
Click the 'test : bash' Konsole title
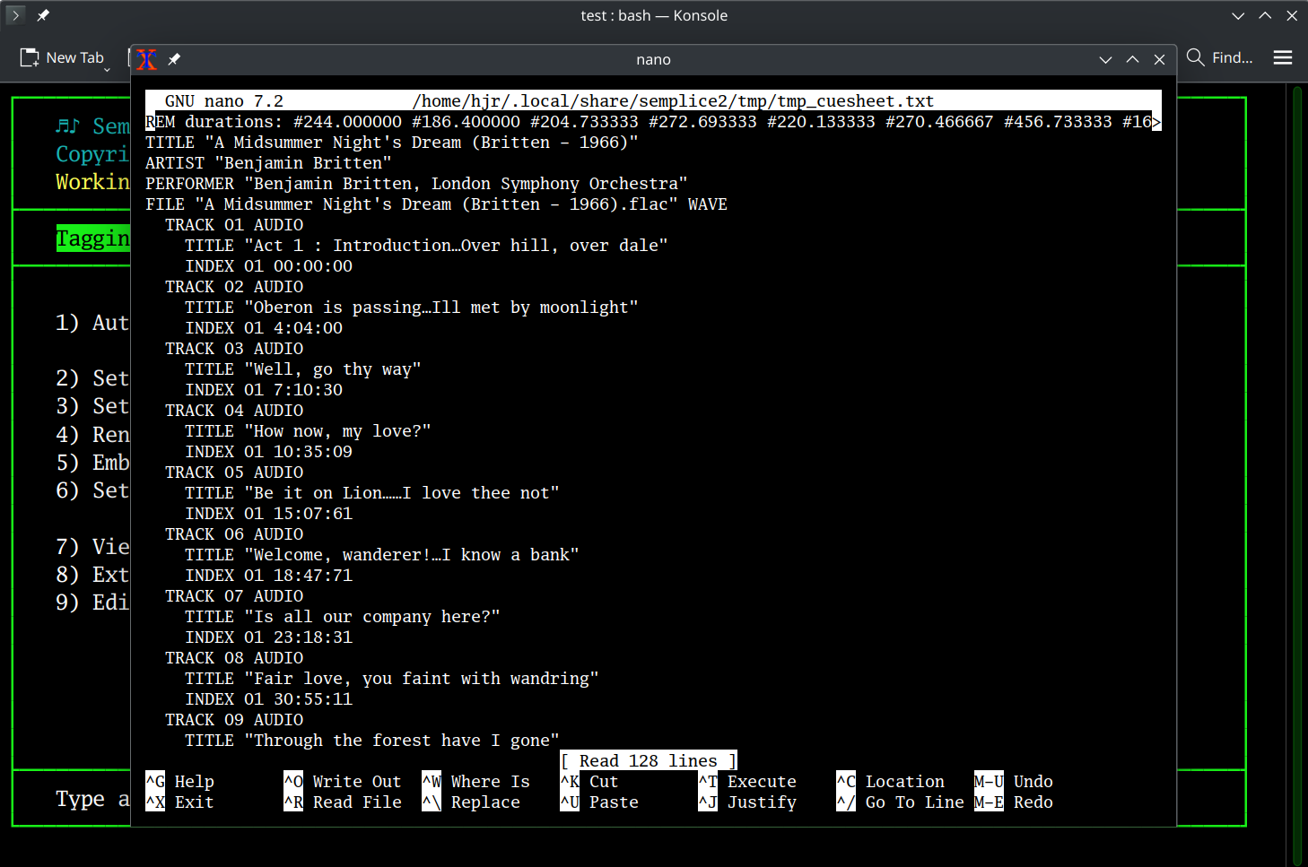coord(654,15)
